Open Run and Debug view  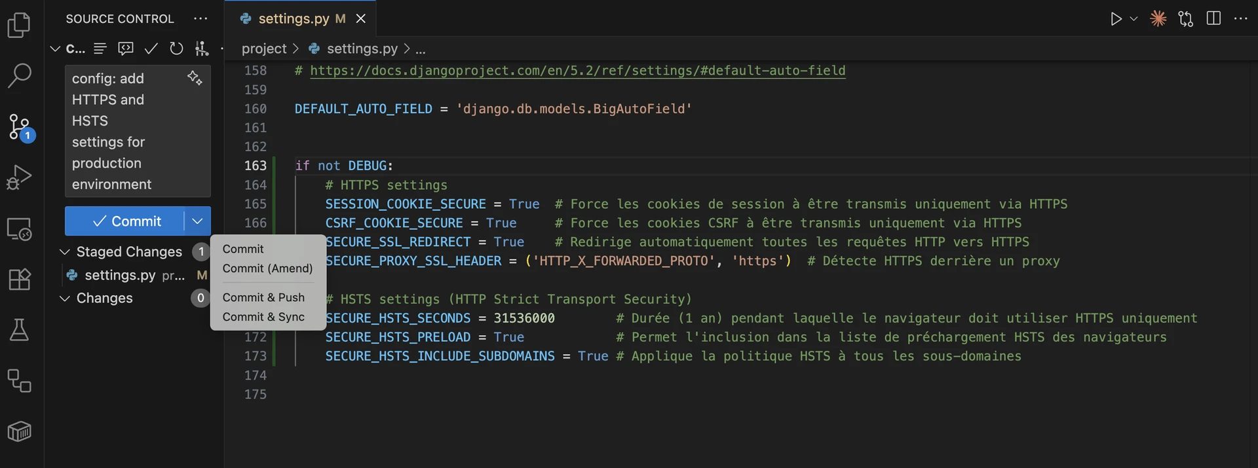[x=19, y=177]
